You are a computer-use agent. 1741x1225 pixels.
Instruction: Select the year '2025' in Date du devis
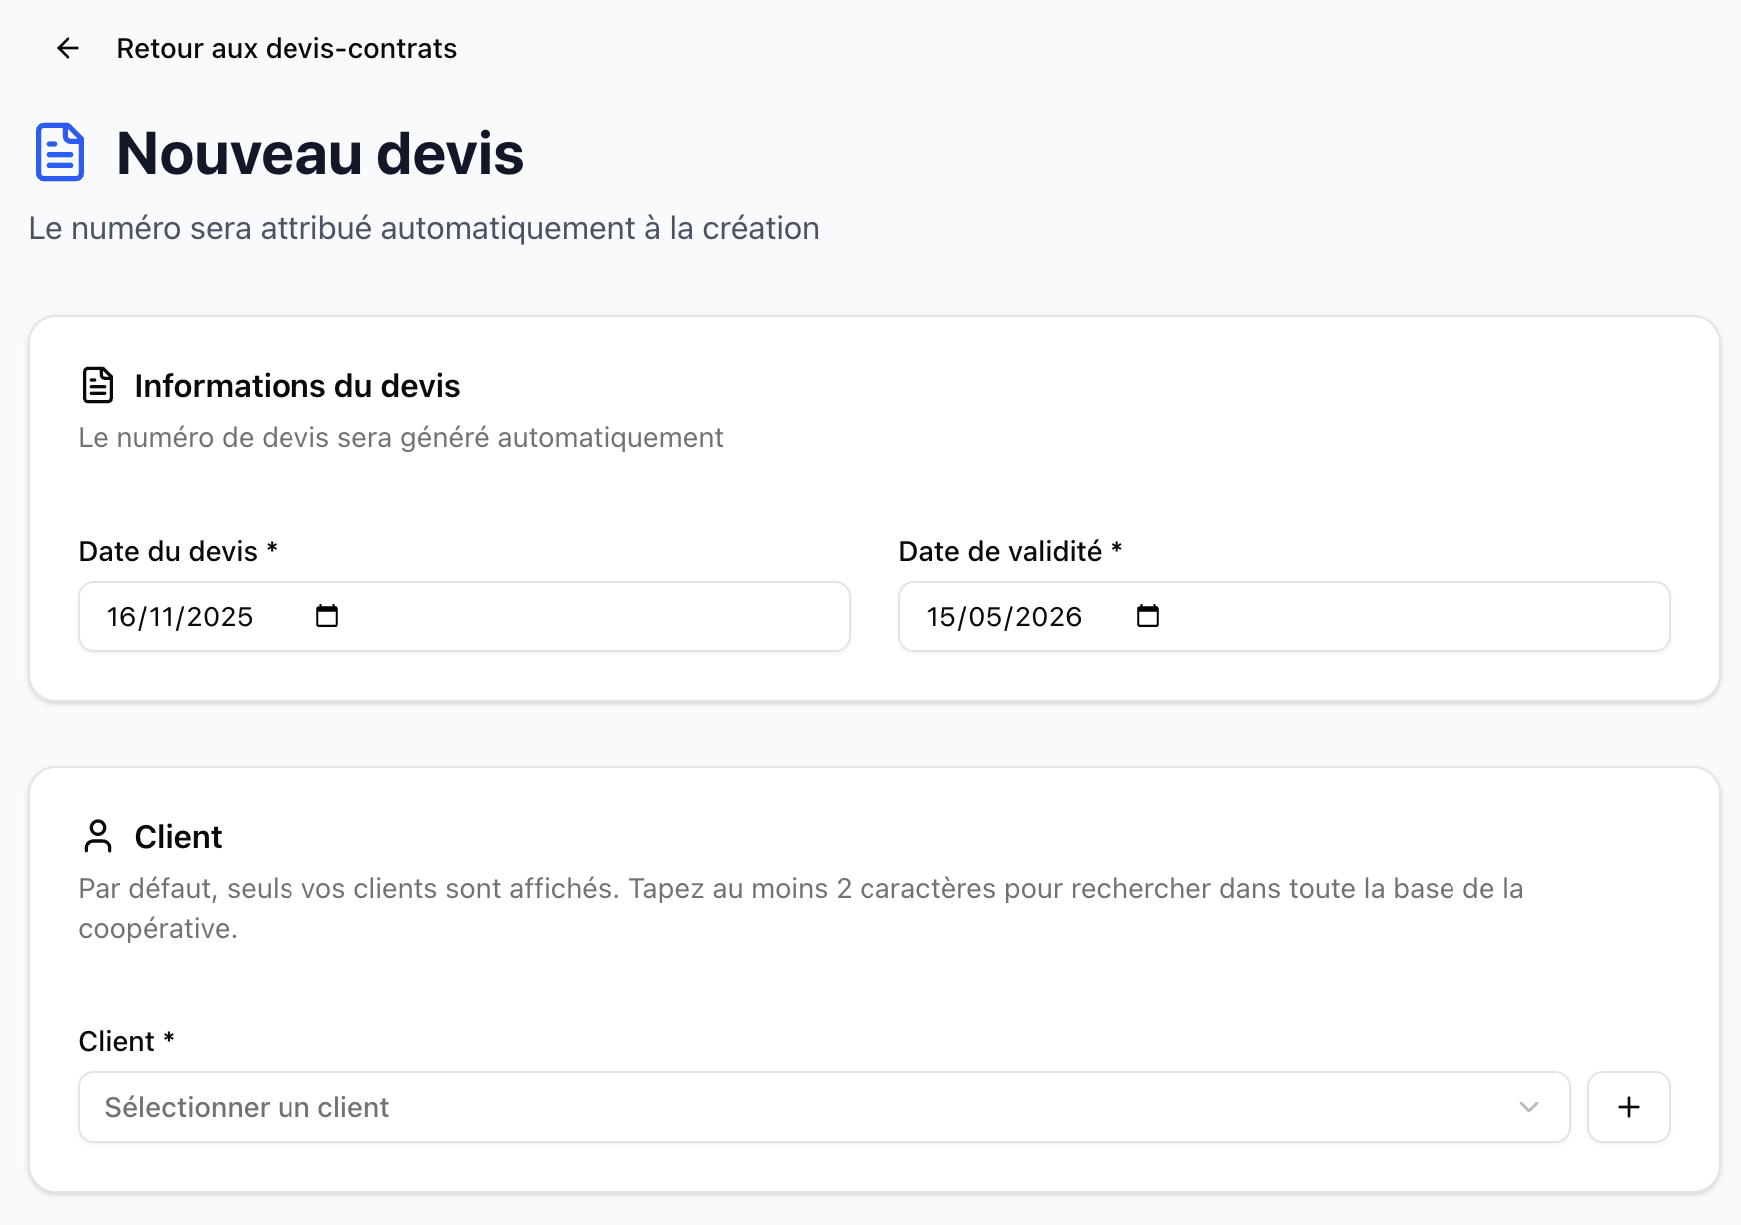[220, 617]
